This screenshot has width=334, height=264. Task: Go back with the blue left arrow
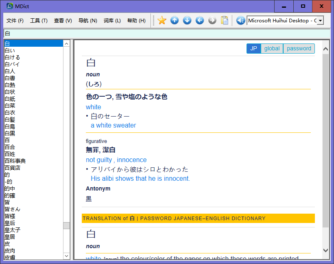point(200,20)
